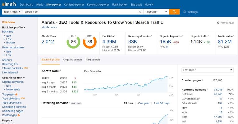
Task: Switch to the Paid search tab
Action: coord(93,60)
